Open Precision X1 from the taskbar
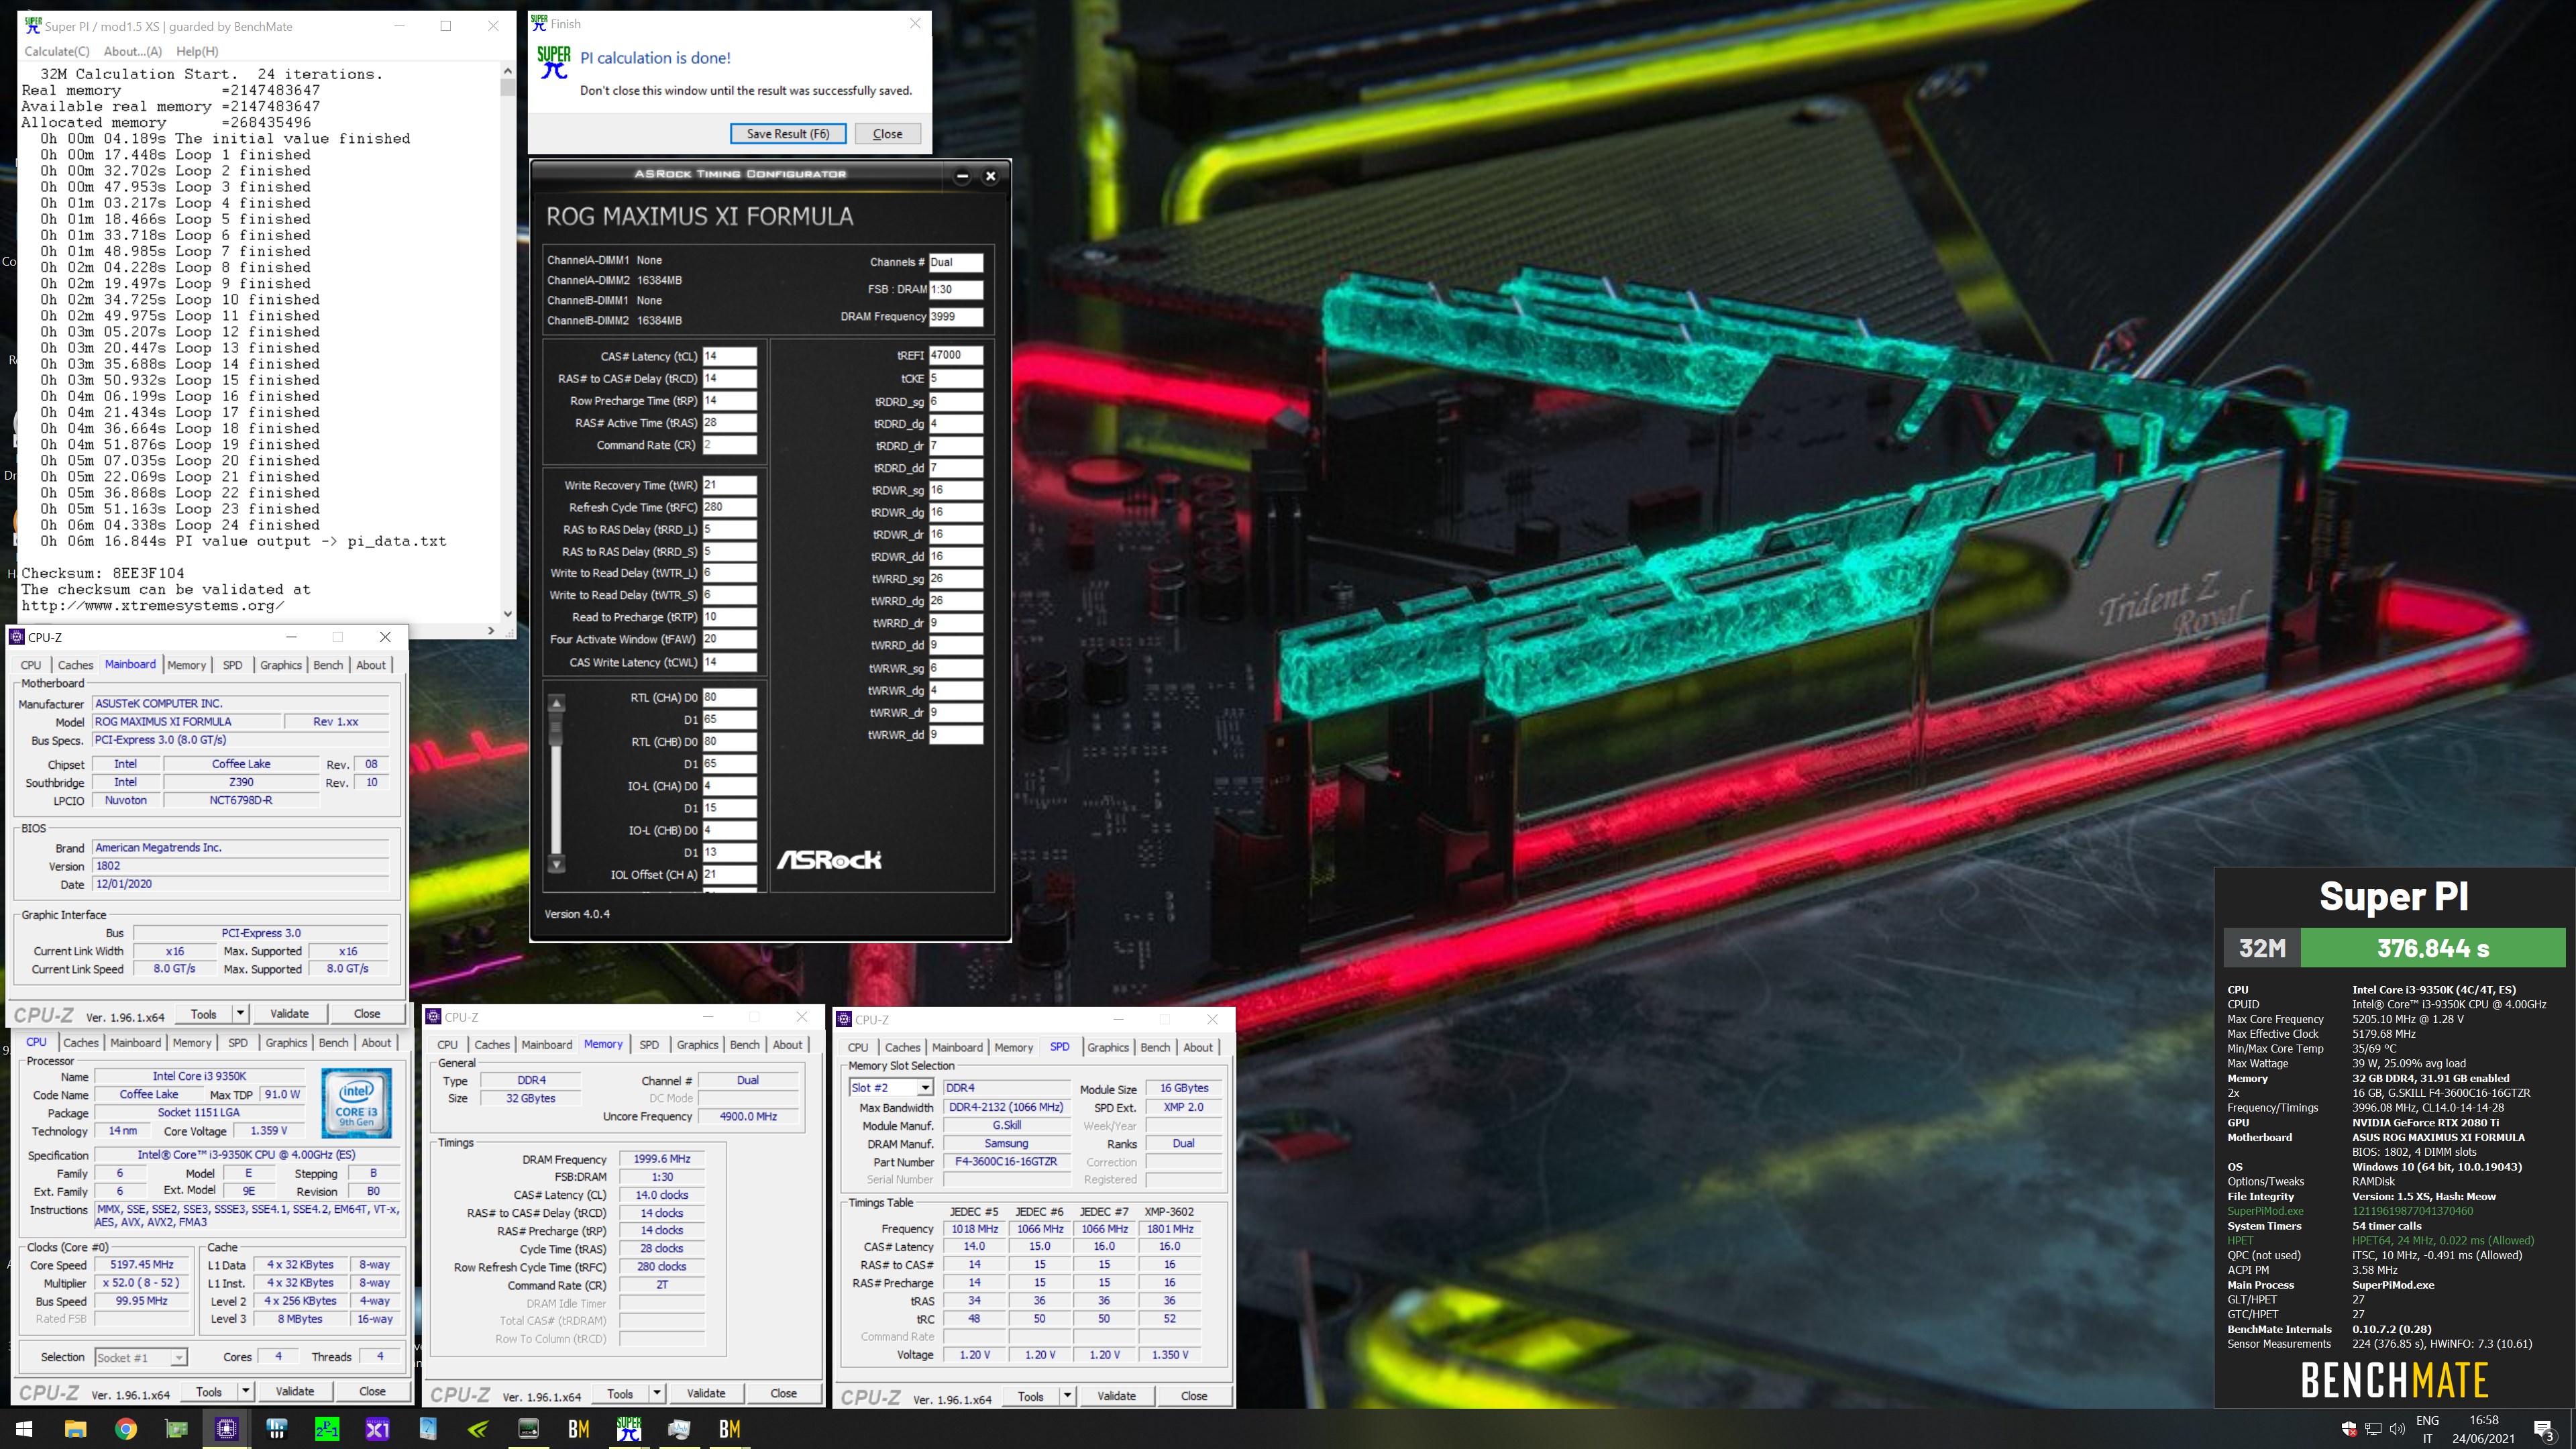Screen dimensions: 2576x1449 (377, 1429)
